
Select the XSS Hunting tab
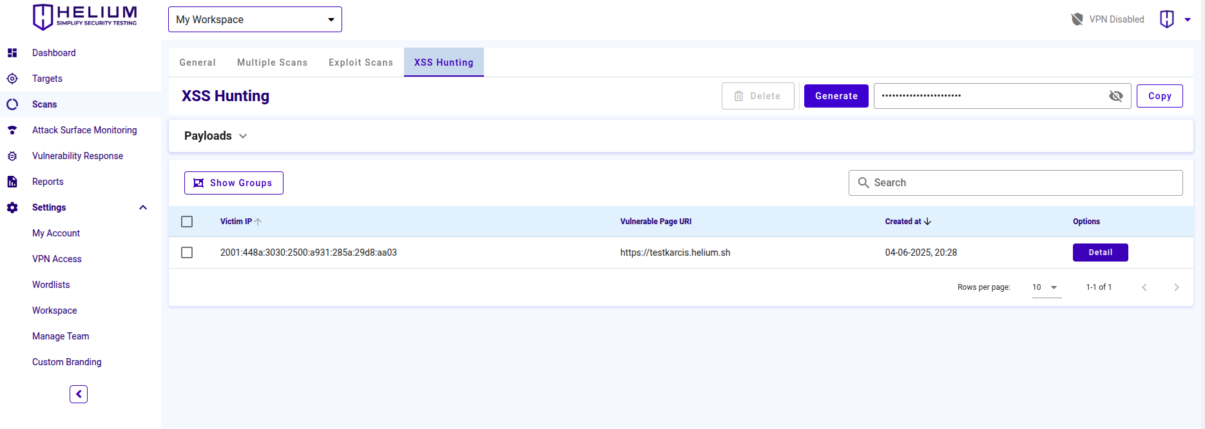(444, 62)
